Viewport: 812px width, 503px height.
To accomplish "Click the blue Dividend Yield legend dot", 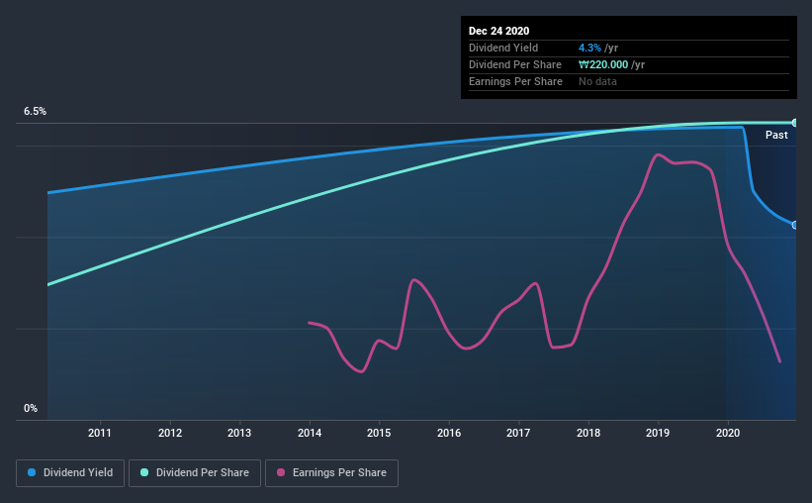I will click(x=32, y=472).
